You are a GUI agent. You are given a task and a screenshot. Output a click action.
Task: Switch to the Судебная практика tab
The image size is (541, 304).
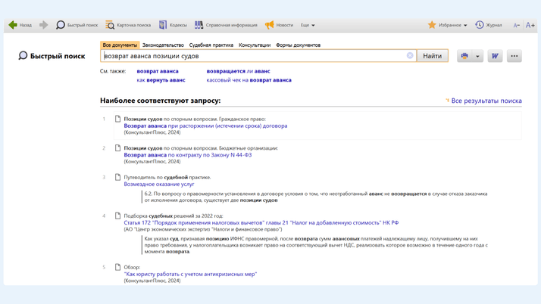[x=211, y=45]
